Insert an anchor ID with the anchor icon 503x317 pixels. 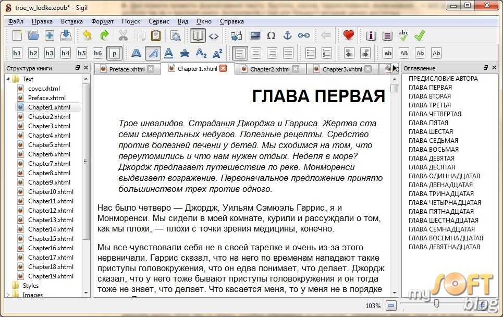click(x=287, y=35)
